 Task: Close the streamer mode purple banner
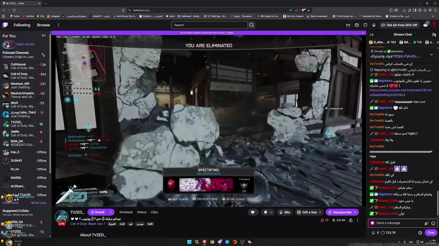(x=363, y=33)
